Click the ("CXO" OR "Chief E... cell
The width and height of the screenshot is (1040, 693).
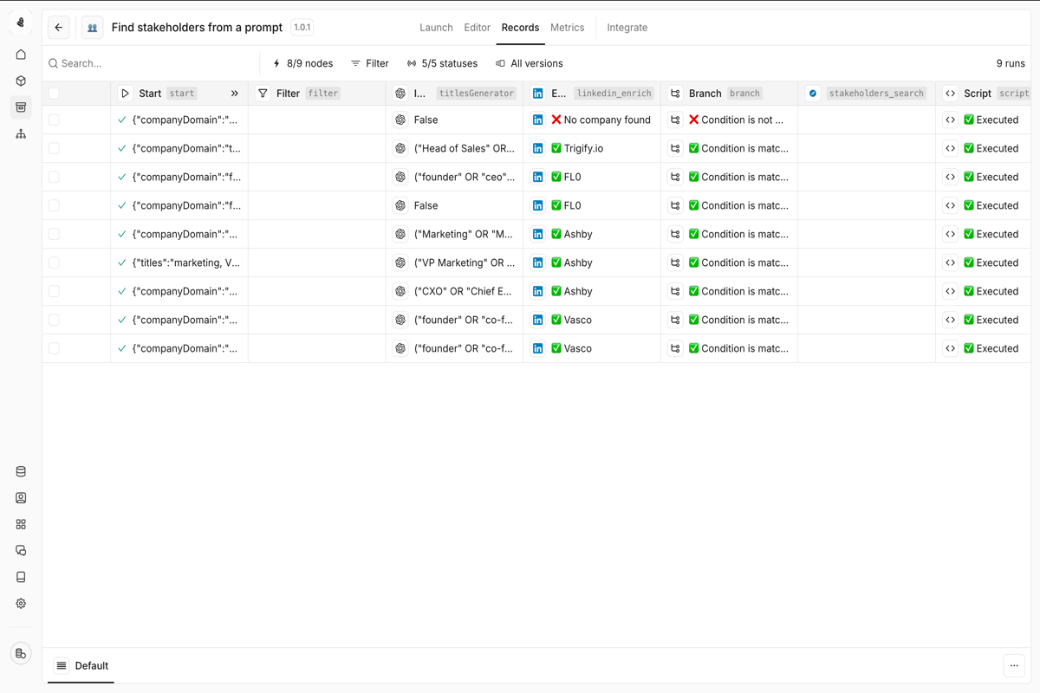455,291
